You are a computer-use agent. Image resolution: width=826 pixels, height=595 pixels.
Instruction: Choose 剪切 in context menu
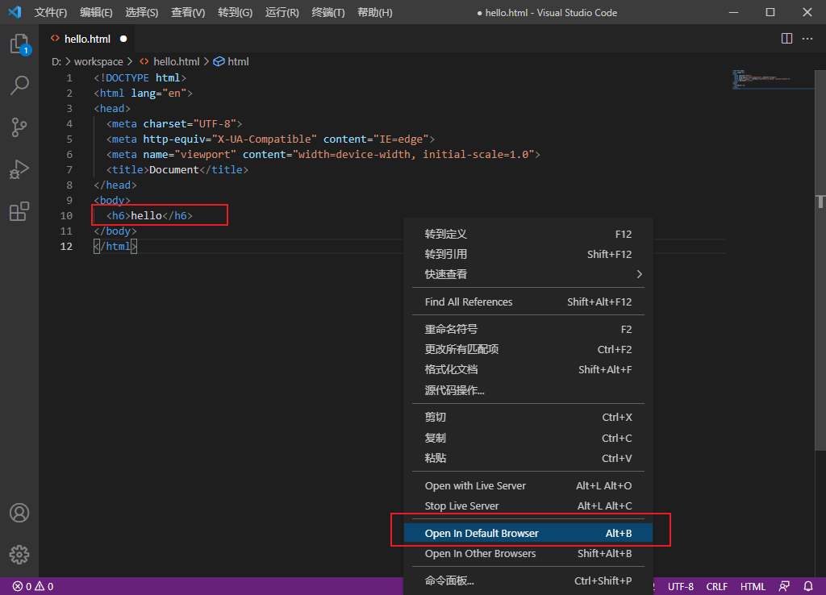(x=528, y=417)
